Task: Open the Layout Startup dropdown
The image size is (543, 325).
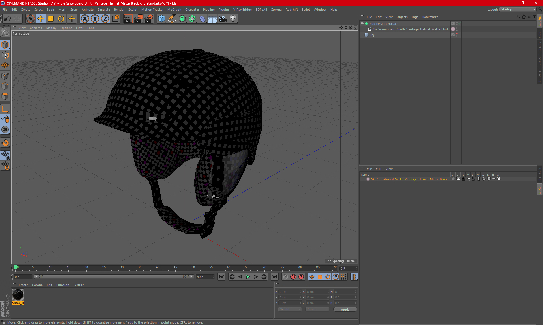Action: (518, 9)
